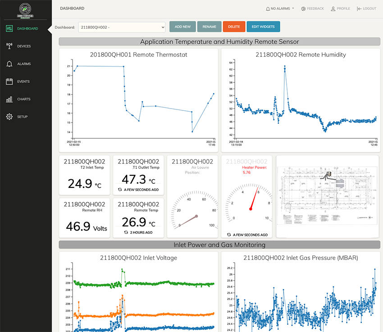383x332 pixels.
Task: Open the floor plan drawing thumbnail
Action: coord(328,196)
